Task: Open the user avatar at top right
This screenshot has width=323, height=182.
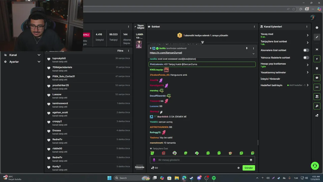Action: click(x=313, y=17)
